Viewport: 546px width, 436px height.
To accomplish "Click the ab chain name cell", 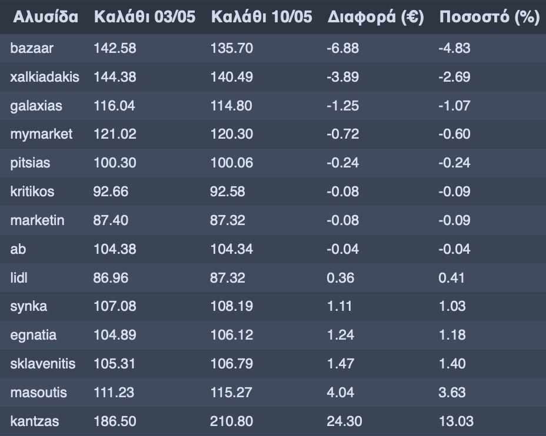I will click(x=18, y=249).
